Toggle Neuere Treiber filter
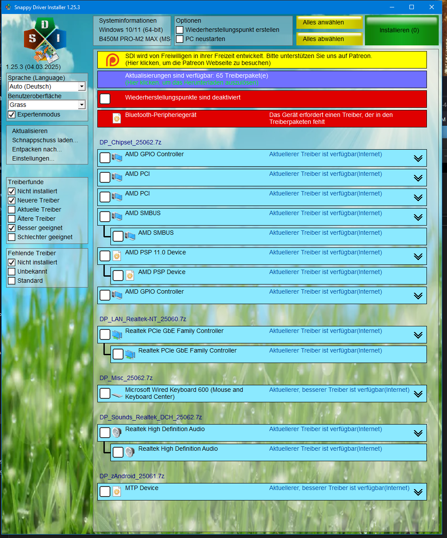The height and width of the screenshot is (538, 447). point(12,201)
